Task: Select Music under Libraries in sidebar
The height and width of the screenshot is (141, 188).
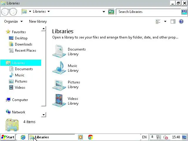Action: (x=17, y=75)
